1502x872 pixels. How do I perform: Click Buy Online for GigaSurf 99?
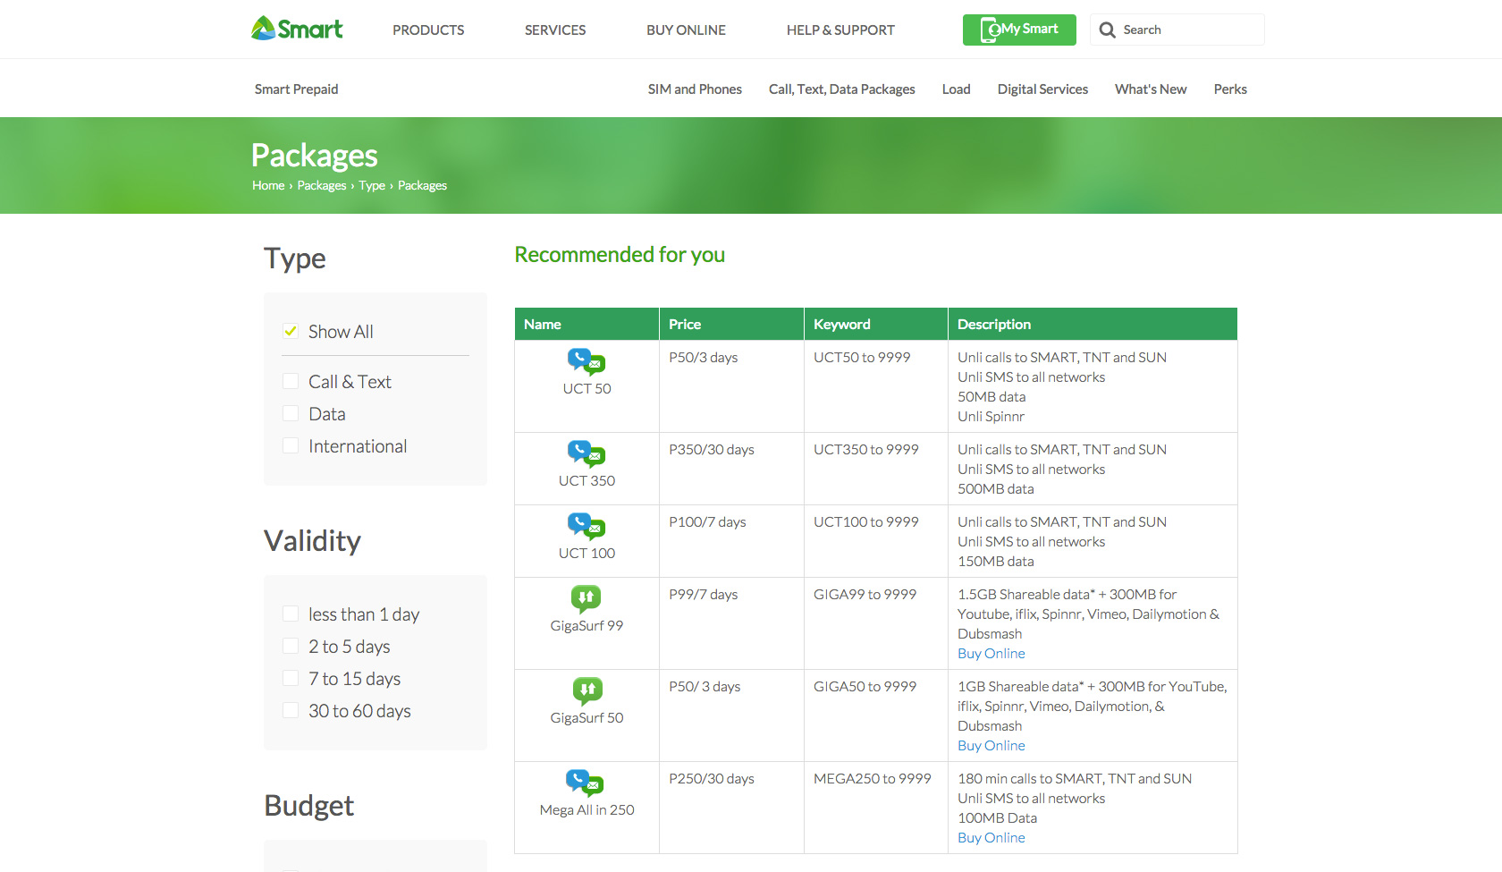pos(991,653)
